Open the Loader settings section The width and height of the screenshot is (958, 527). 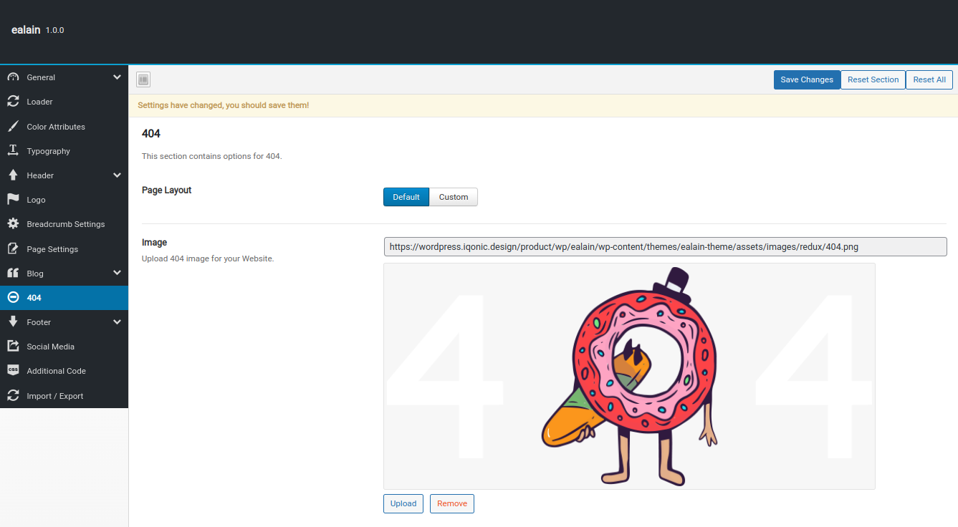pos(64,102)
